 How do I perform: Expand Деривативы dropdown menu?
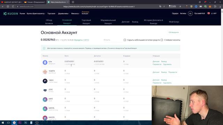63,14
